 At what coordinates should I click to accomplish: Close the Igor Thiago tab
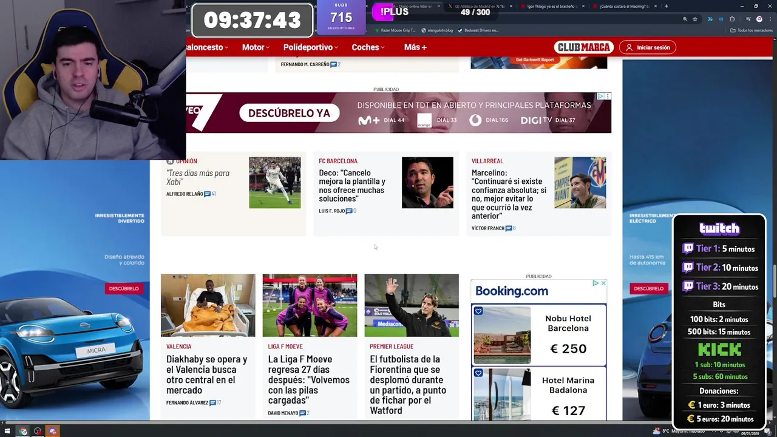[583, 6]
